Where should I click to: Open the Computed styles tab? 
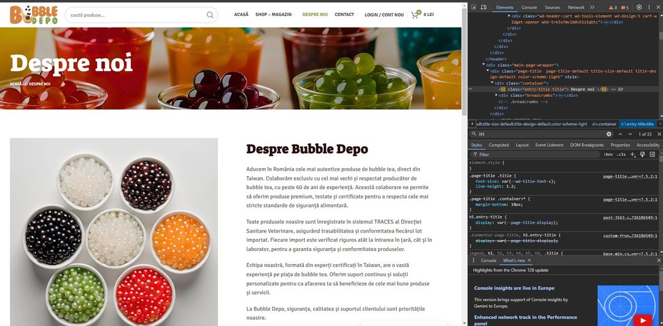pos(498,145)
